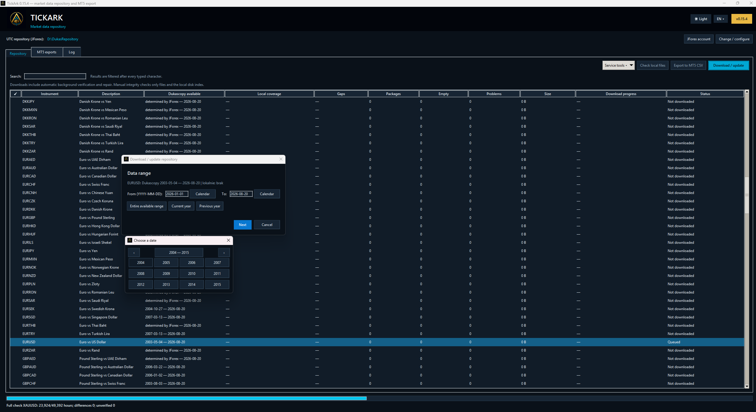Select the EURUSD row
The width and height of the screenshot is (756, 412).
point(377,342)
